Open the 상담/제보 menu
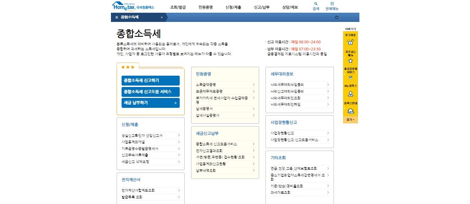The image size is (470, 204). click(x=290, y=7)
